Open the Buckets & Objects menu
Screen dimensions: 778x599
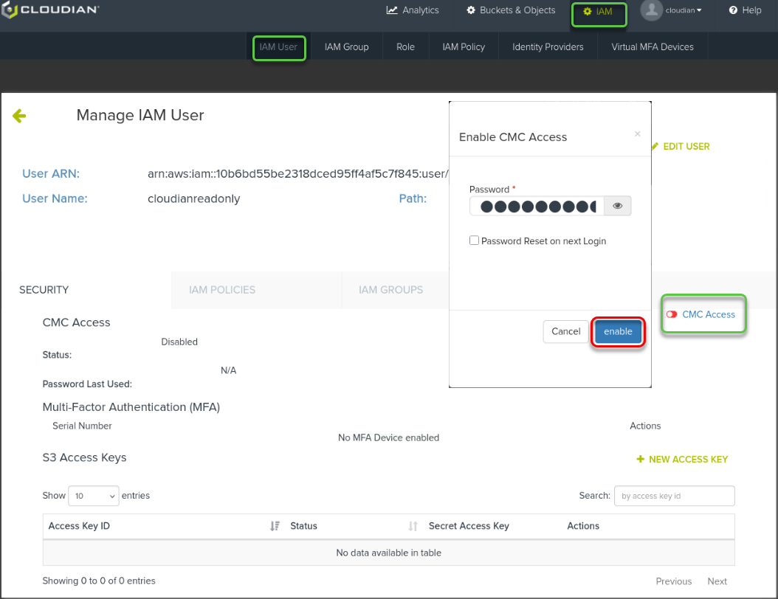coord(511,10)
